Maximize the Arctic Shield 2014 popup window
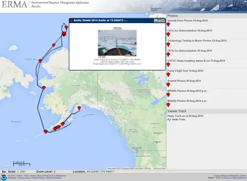 click(x=159, y=21)
